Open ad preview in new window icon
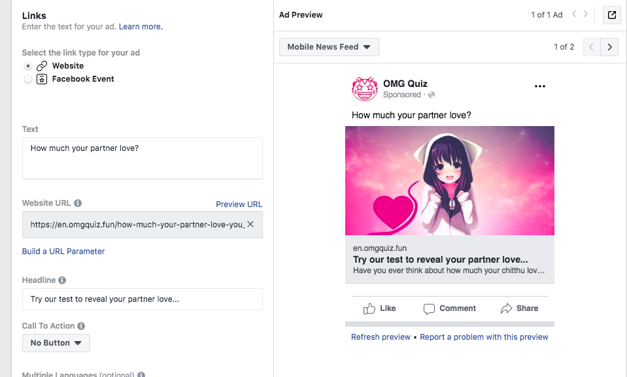This screenshot has height=377, width=627. pyautogui.click(x=612, y=15)
